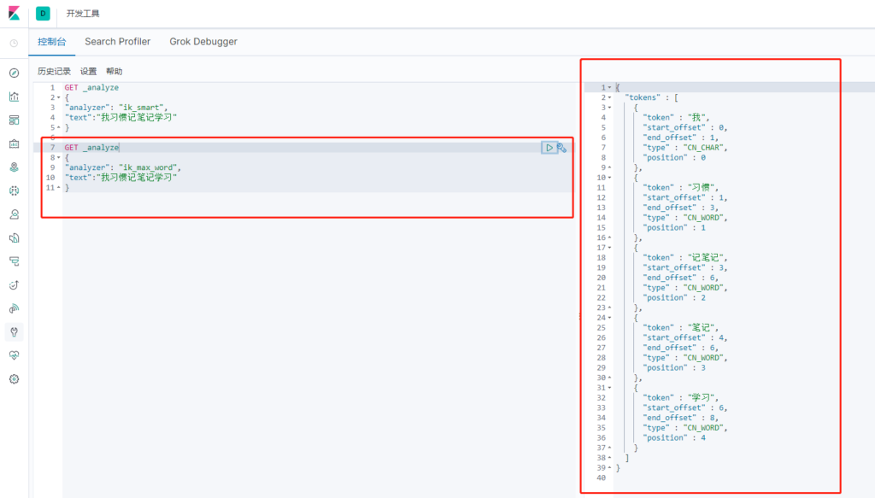Open Management gear icon in sidebar
The height and width of the screenshot is (498, 875).
tap(14, 378)
